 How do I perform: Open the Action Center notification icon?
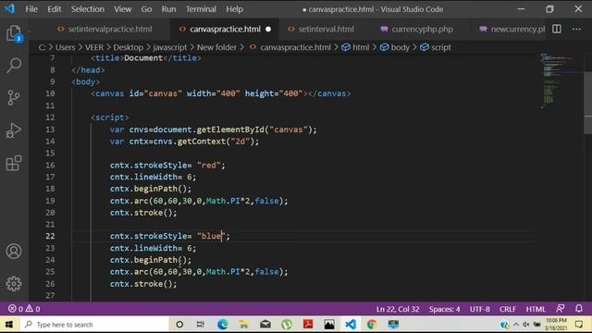pos(579,325)
